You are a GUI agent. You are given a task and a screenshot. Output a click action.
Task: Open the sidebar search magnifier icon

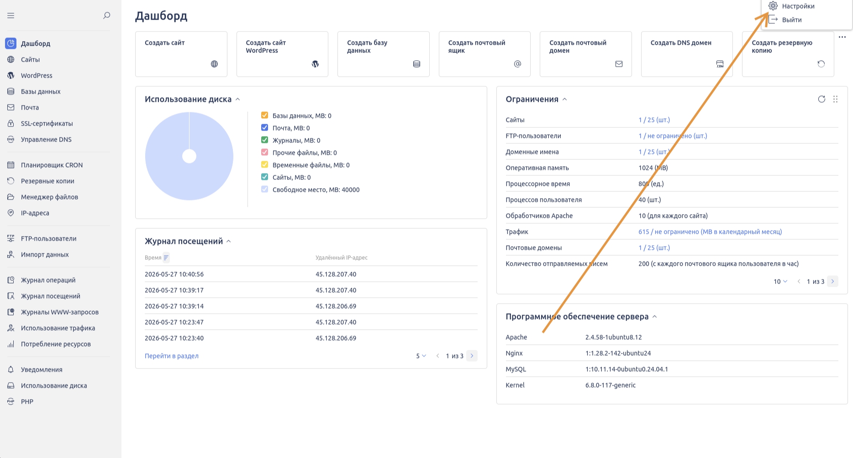point(107,16)
